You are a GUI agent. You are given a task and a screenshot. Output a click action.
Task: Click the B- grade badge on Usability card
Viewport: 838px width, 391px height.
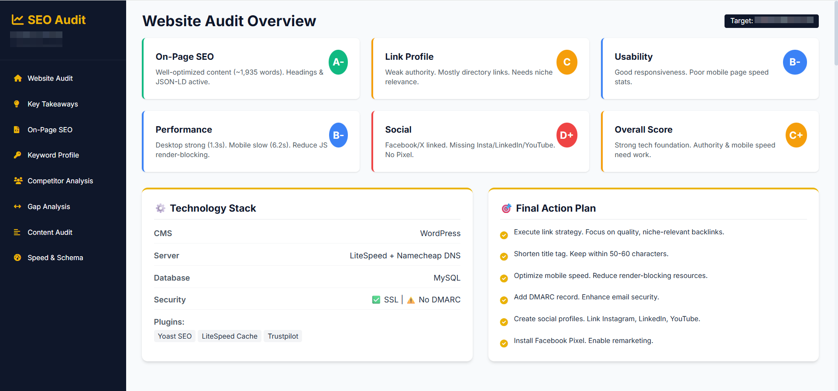795,62
